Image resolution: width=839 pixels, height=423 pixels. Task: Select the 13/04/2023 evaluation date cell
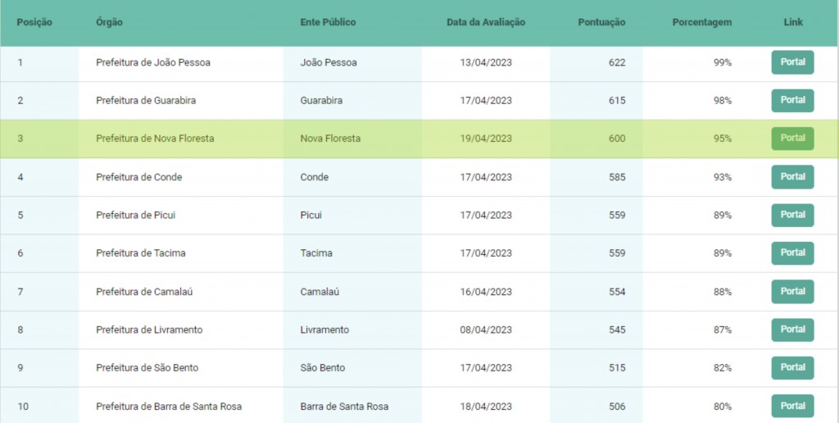point(486,62)
